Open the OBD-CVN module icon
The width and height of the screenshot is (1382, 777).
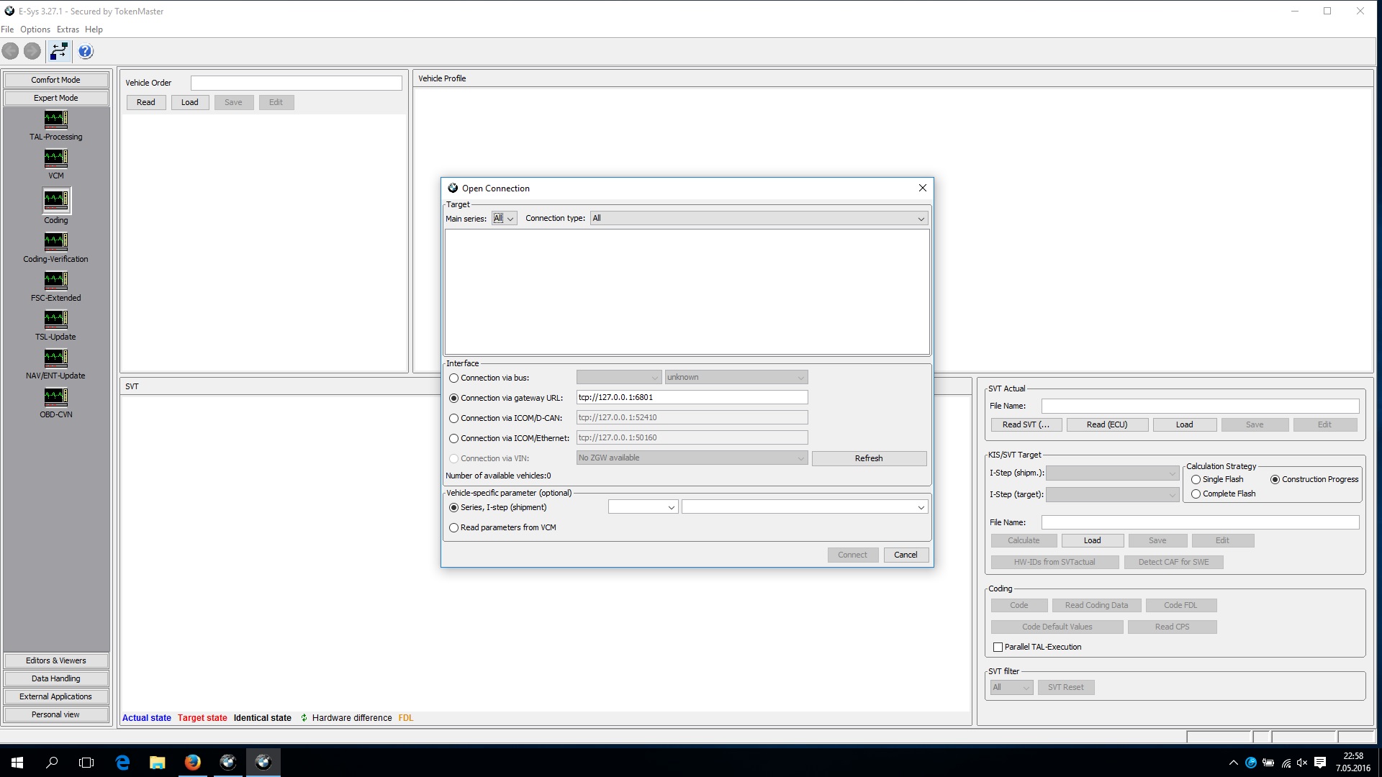pyautogui.click(x=55, y=396)
